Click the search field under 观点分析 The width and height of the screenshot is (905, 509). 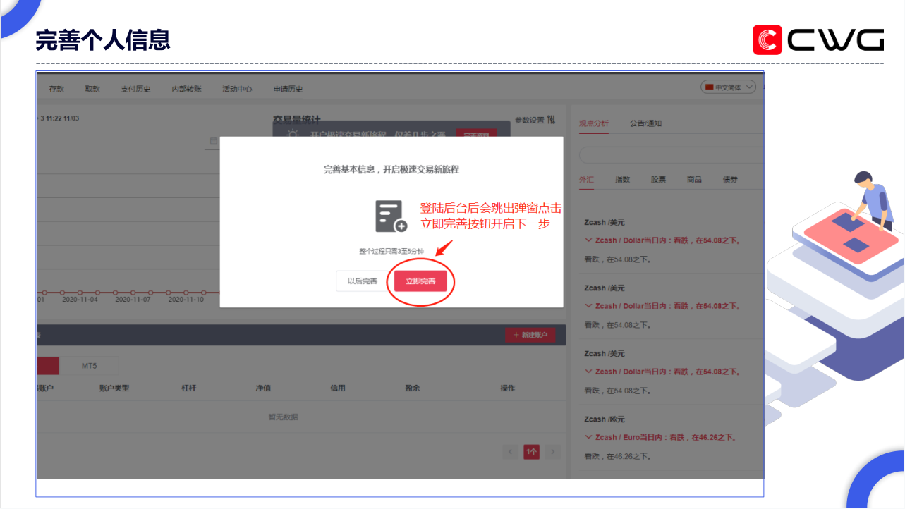[x=672, y=155]
